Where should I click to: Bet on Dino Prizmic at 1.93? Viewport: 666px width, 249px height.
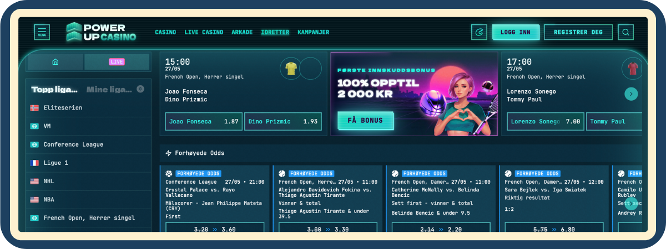(x=283, y=121)
